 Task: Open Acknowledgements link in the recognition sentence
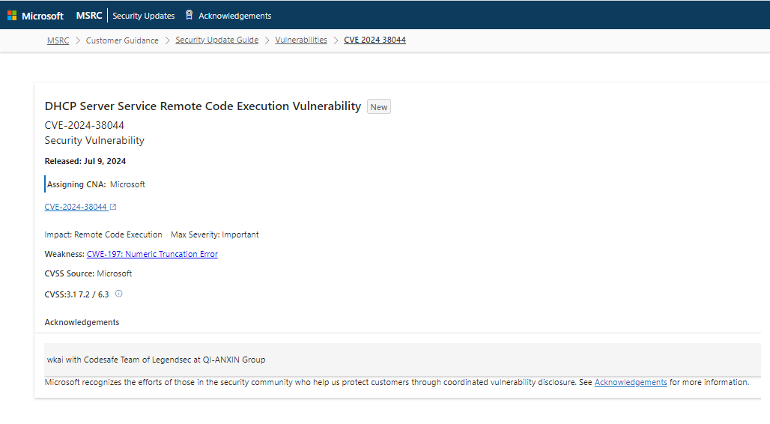coord(631,382)
